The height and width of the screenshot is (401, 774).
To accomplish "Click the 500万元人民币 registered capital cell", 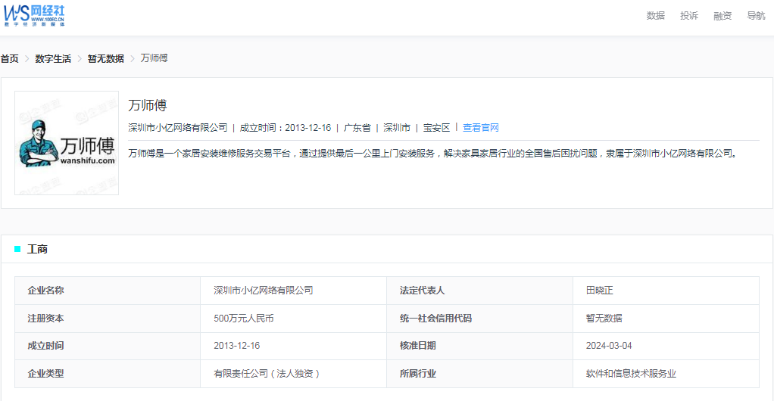I will tap(243, 318).
